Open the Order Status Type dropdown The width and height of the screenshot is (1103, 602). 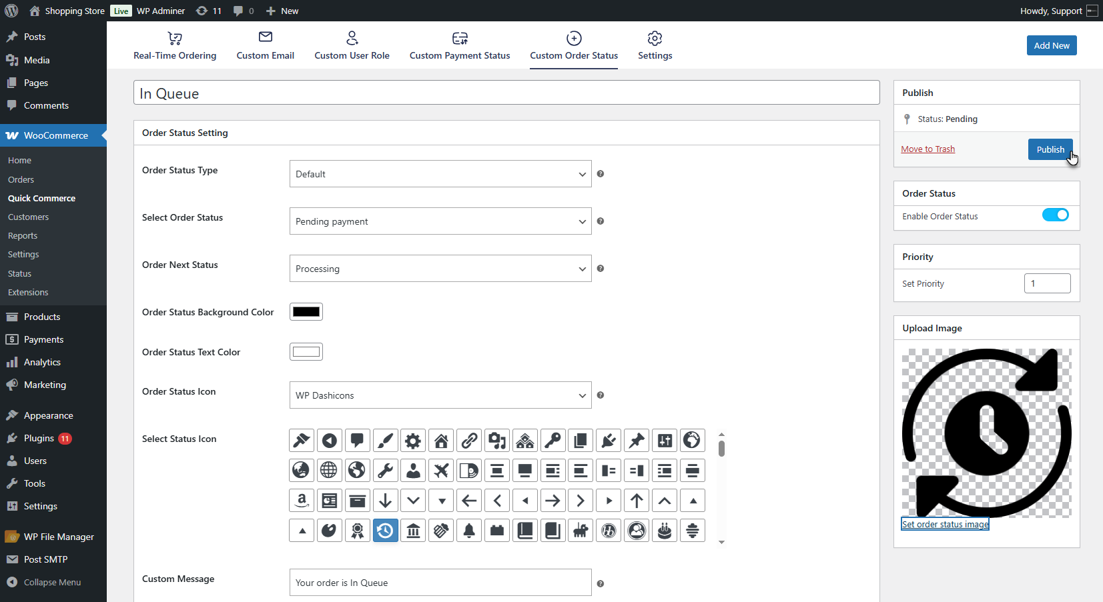440,174
